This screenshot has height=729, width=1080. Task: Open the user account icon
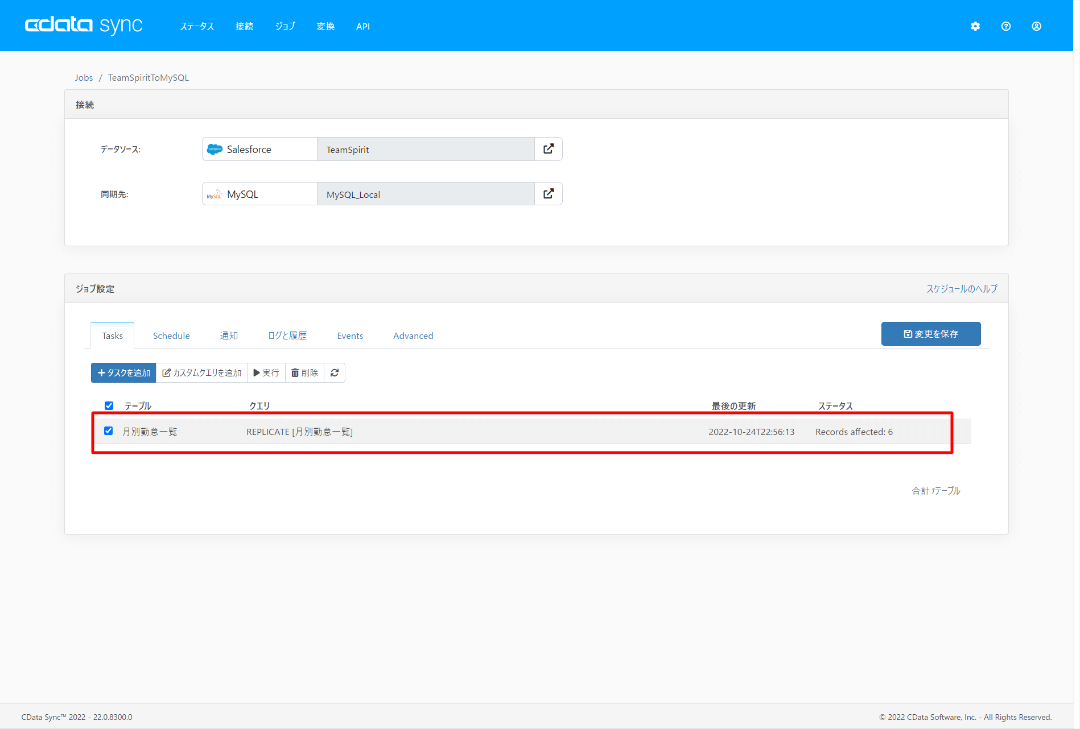tap(1036, 26)
